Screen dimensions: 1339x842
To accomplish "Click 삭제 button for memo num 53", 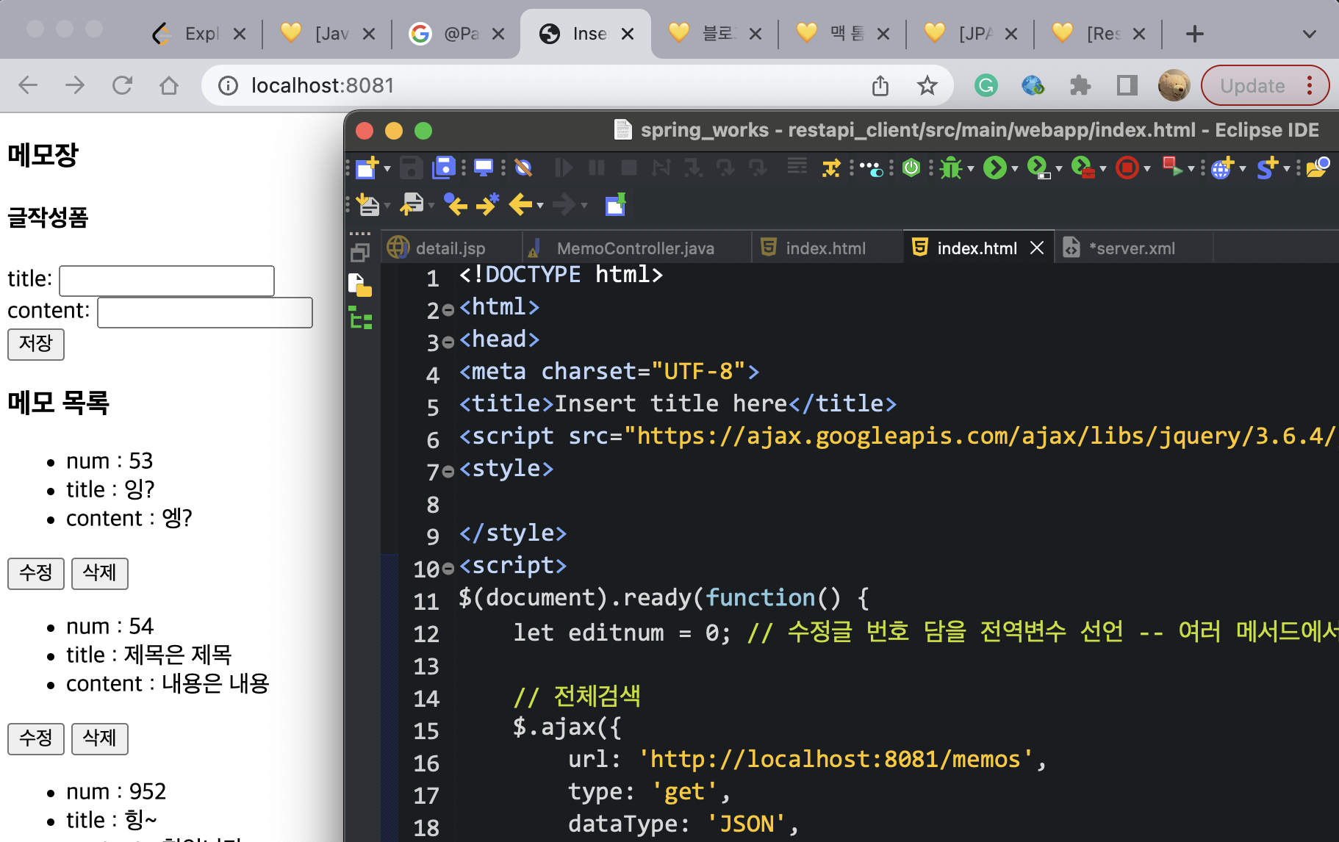I will click(100, 573).
